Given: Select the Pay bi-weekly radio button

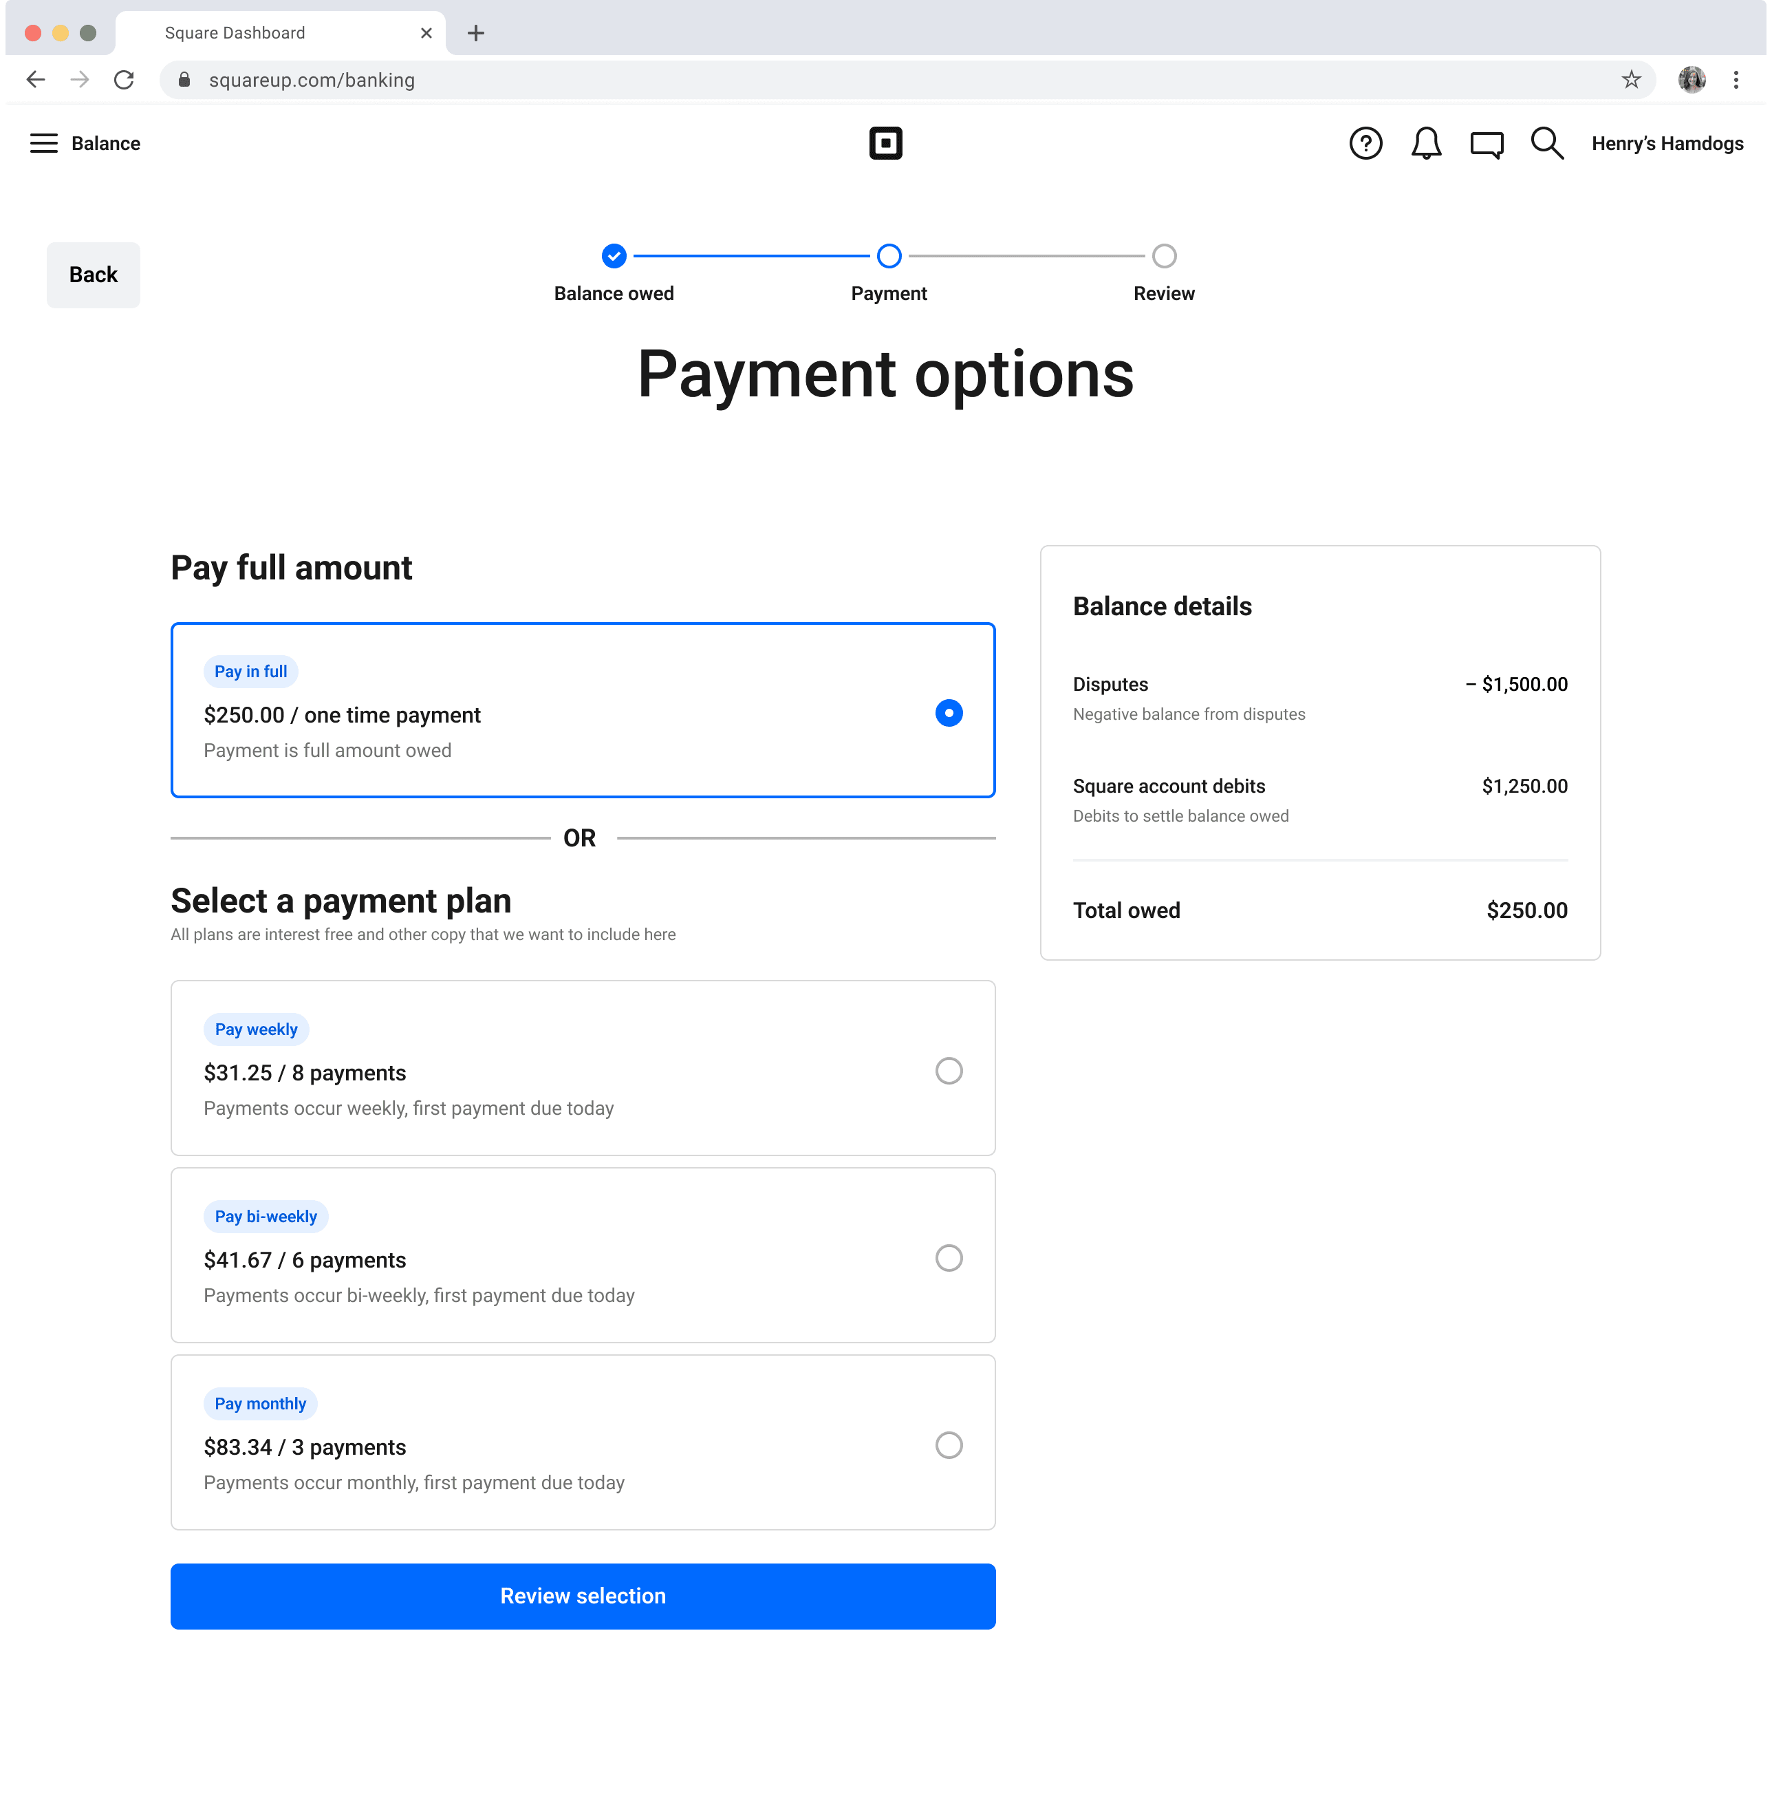Looking at the screenshot, I should (949, 1258).
